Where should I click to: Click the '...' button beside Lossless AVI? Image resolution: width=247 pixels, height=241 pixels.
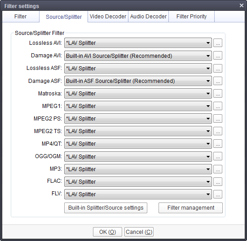tap(218, 43)
